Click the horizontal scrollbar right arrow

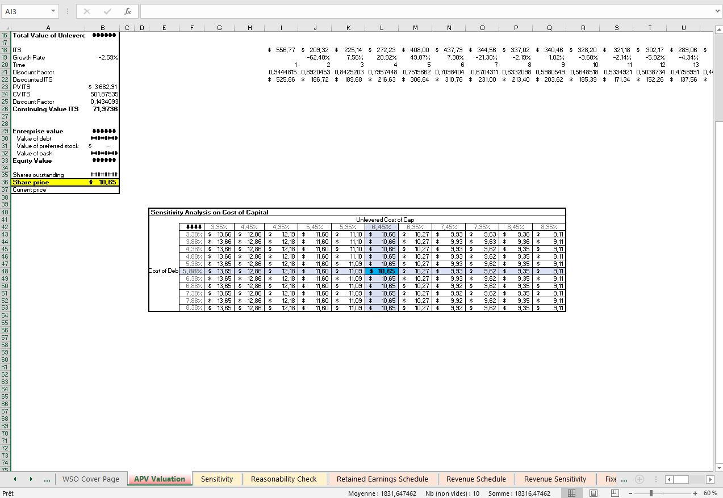710,479
